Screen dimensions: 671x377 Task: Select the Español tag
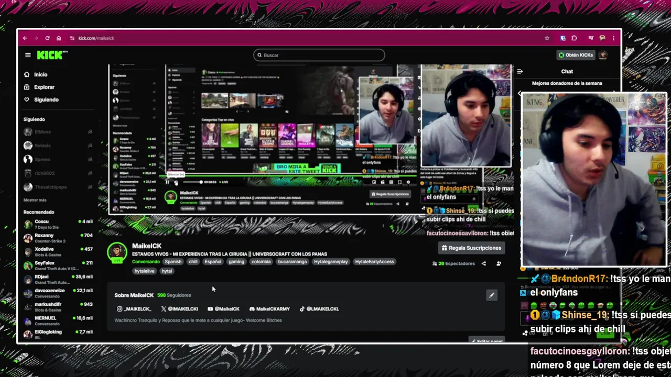click(213, 262)
